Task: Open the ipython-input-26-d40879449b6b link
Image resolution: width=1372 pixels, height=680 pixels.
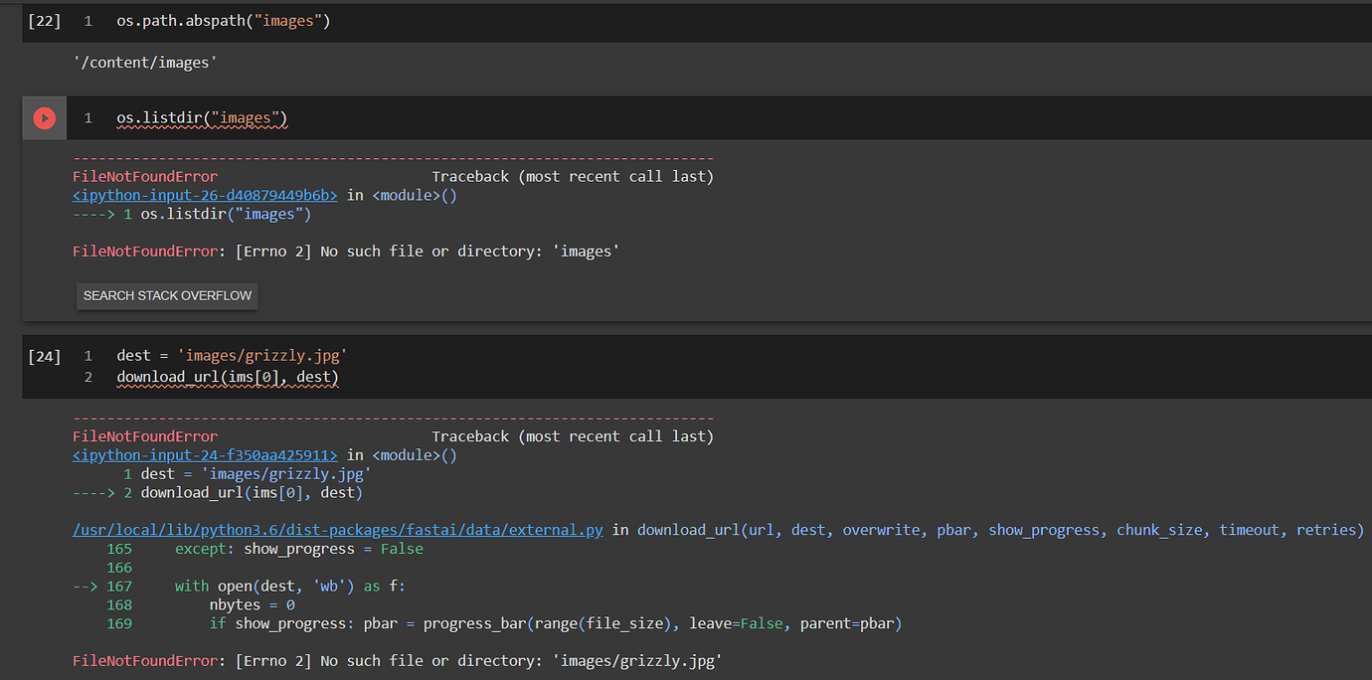Action: [205, 196]
